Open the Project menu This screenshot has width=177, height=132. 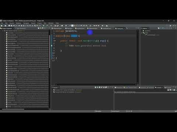[39, 23]
